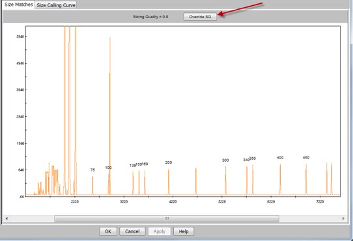Click the horizontal scrollbar thumb
The height and width of the screenshot is (241, 353).
coord(167,218)
